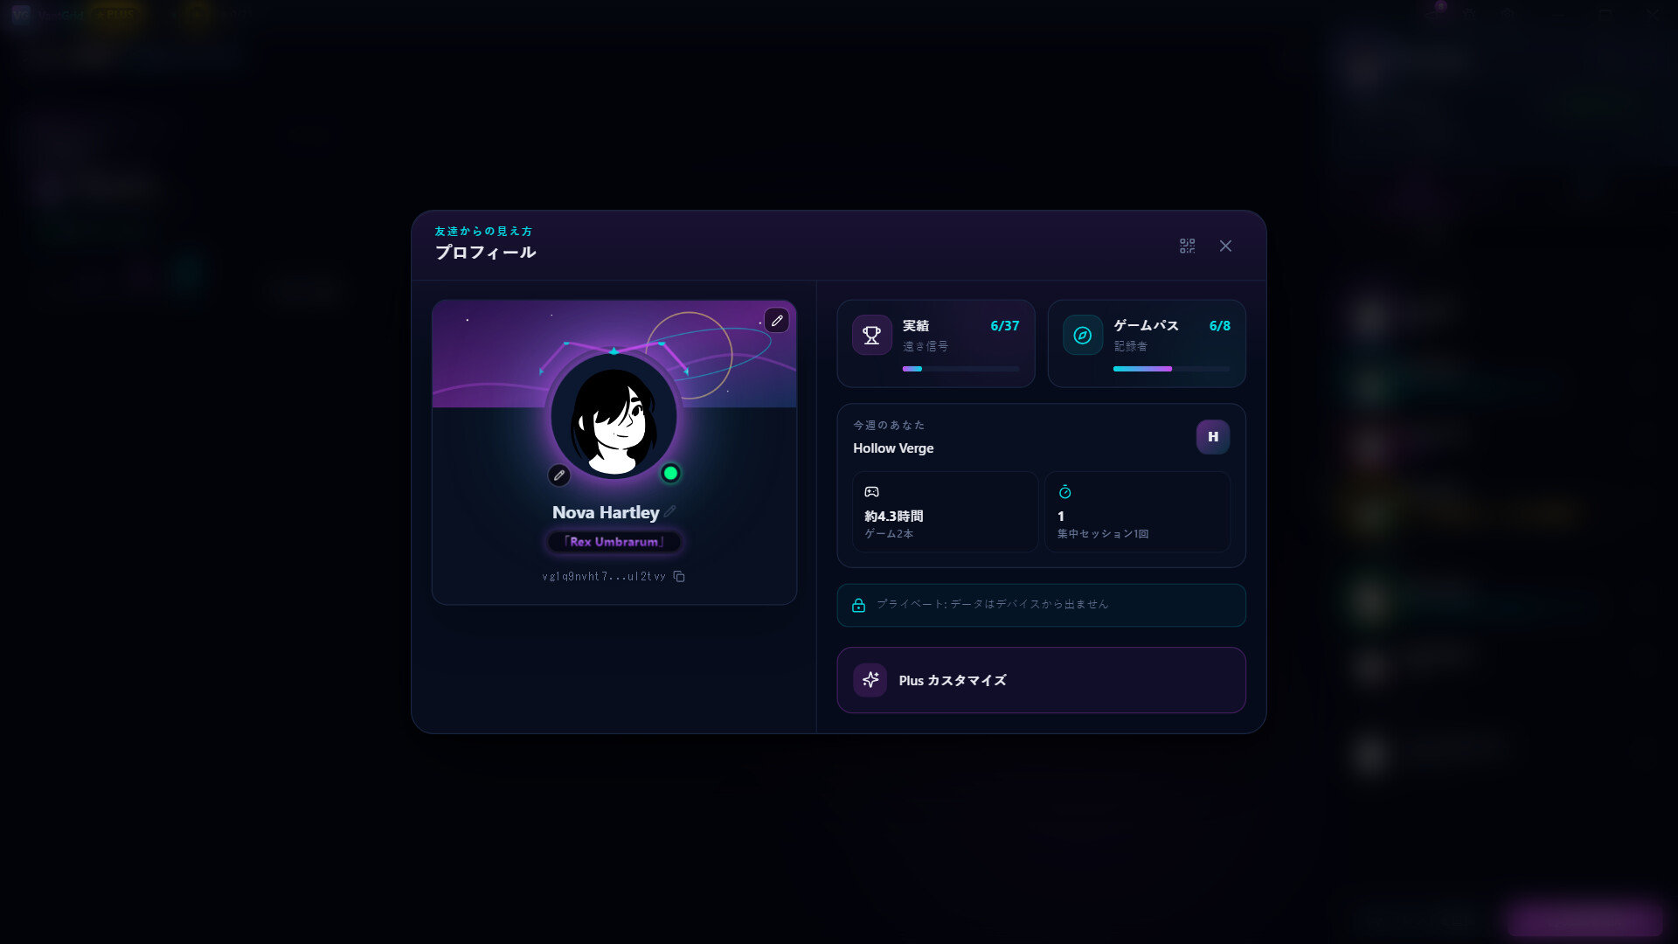Click the sparkle icon in Plus カスタマイズ

pyautogui.click(x=870, y=680)
